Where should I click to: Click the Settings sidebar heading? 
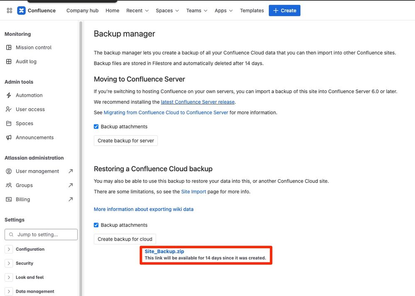click(15, 220)
